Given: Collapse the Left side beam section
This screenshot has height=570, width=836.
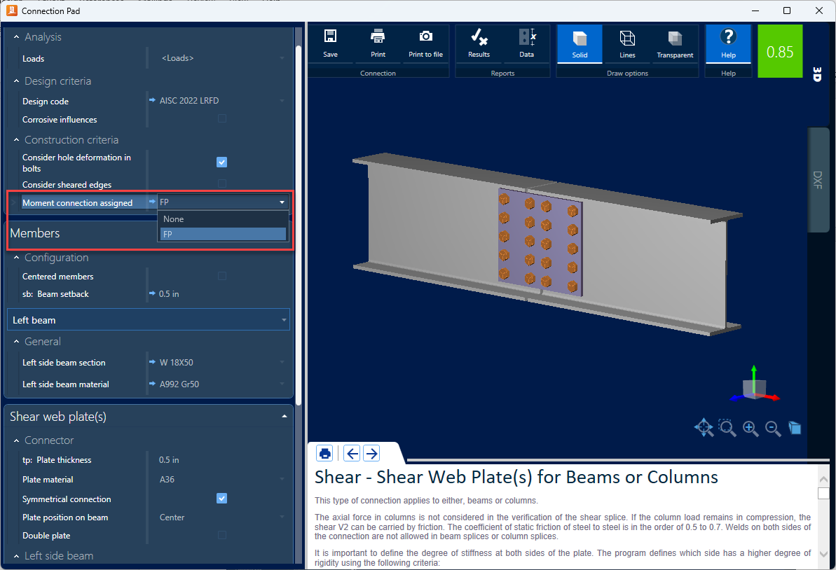Looking at the screenshot, I should tap(17, 555).
